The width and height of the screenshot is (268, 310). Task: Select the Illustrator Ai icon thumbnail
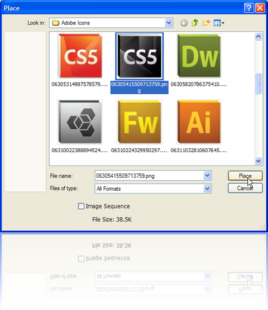199,122
